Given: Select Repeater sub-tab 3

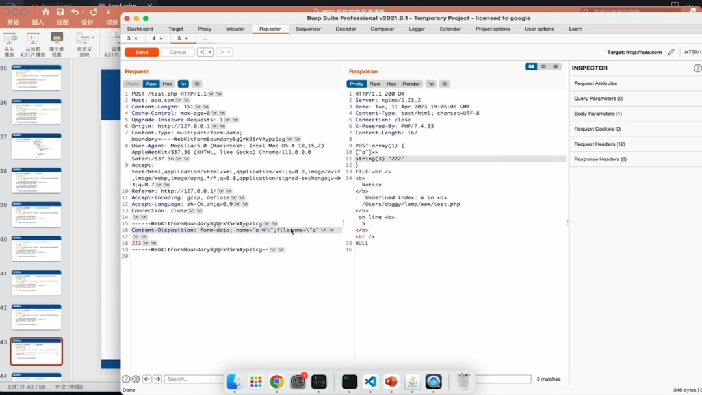Looking at the screenshot, I should pos(129,38).
